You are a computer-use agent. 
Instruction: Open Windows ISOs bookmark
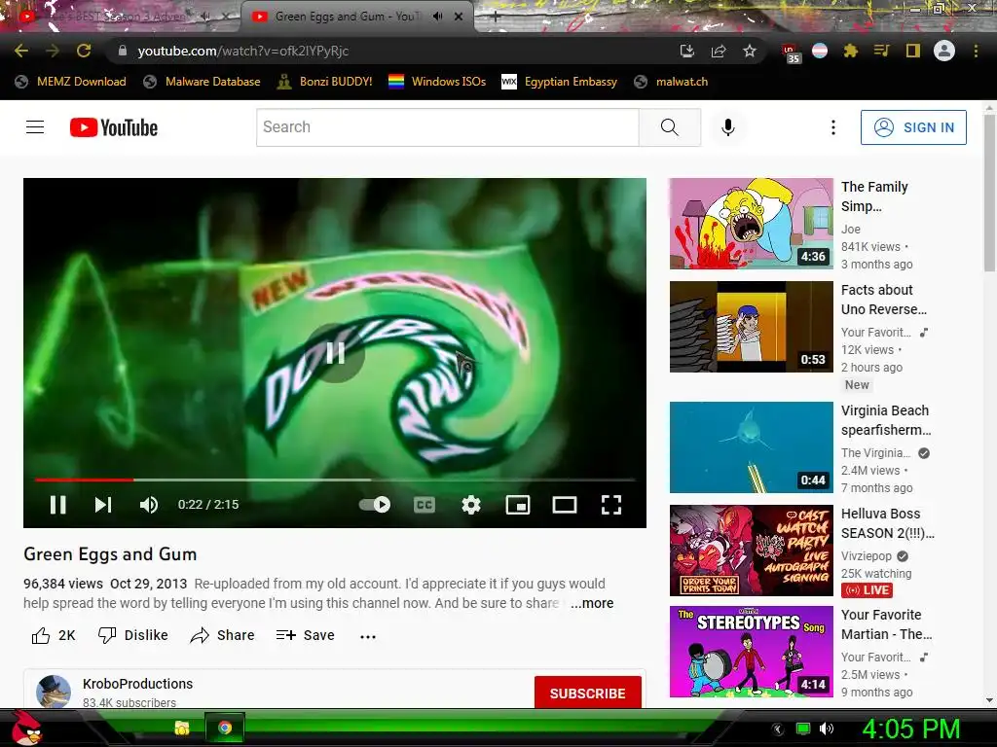(x=437, y=82)
